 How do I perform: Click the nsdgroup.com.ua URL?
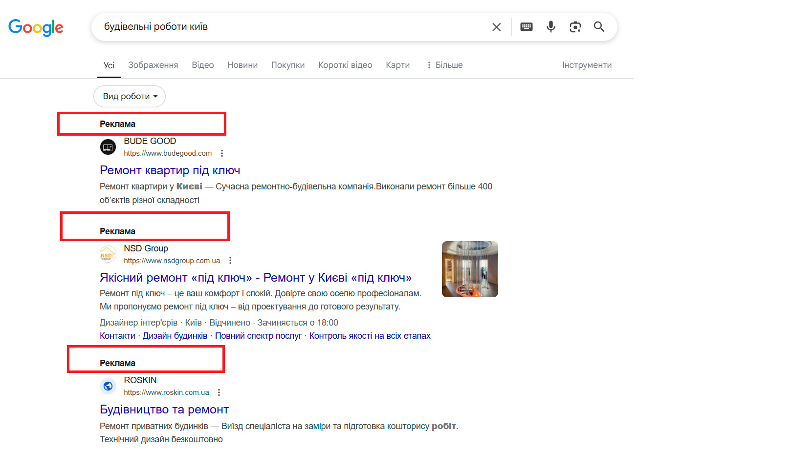point(172,261)
